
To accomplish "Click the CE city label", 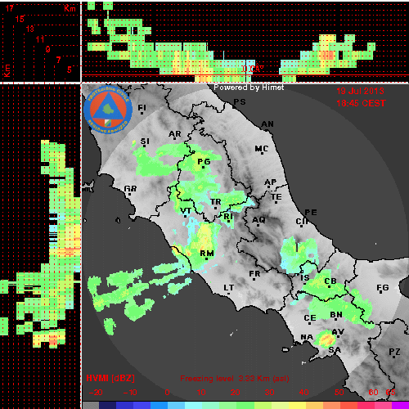I will pyautogui.click(x=310, y=318).
